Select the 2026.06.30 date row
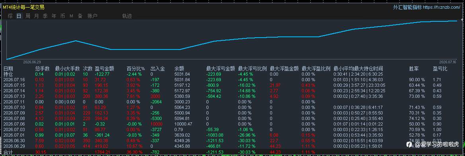Screen dimensions: 465x156 pyautogui.click(x=14, y=141)
